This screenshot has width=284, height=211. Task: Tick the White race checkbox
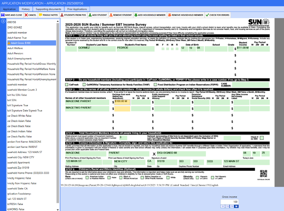click(168, 178)
